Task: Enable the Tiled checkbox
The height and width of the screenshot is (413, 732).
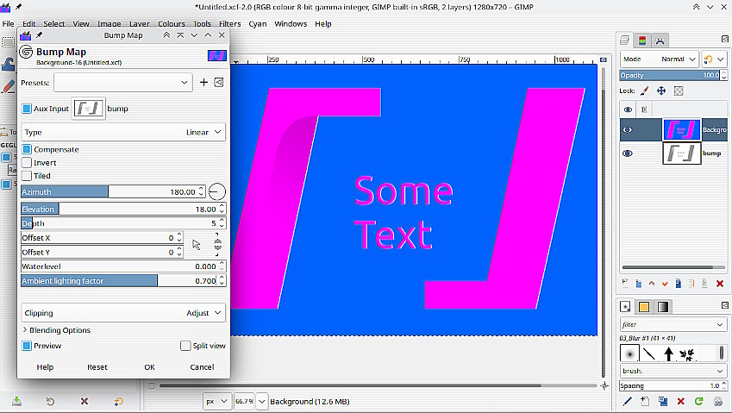Action: (27, 176)
